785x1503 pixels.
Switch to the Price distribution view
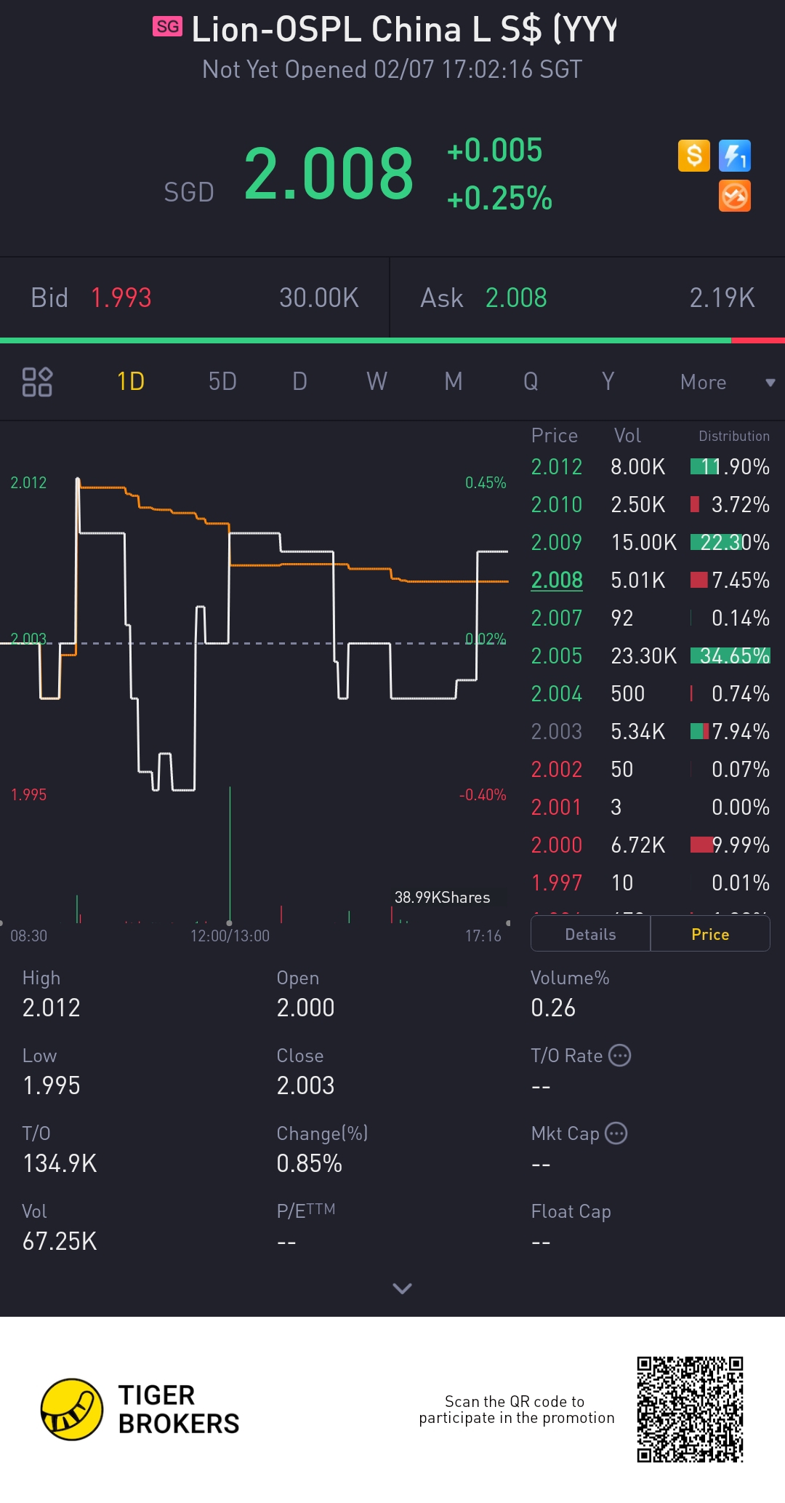(x=709, y=934)
